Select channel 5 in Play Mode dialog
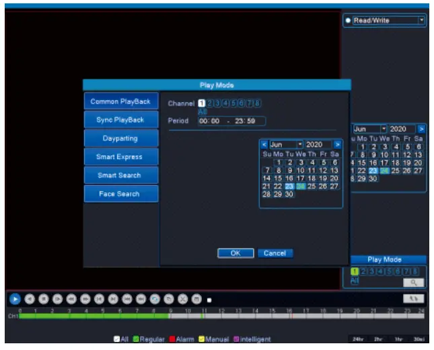This screenshot has width=434, height=350. click(233, 103)
